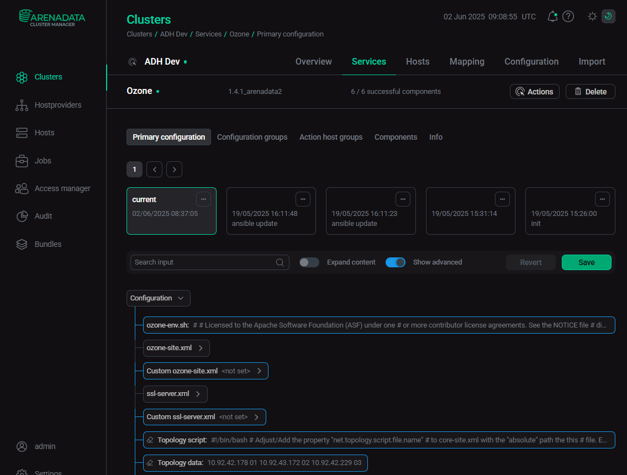Open the Clusters section icon in sidebar

[22, 77]
